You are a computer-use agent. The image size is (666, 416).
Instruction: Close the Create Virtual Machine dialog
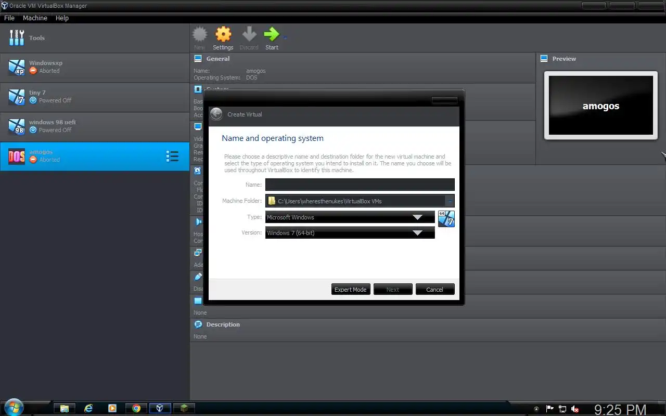point(445,100)
